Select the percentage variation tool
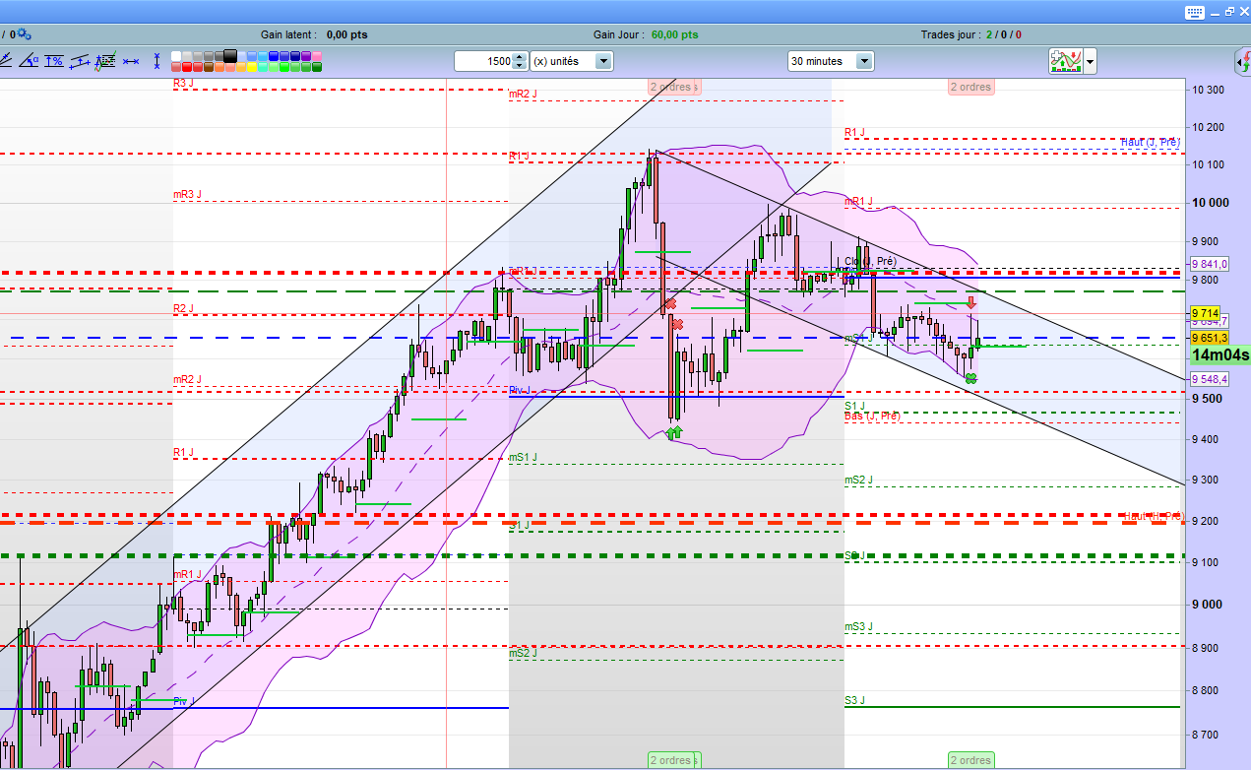 click(x=53, y=61)
